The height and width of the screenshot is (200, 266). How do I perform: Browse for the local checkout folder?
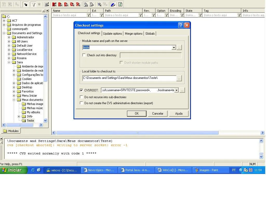tap(179, 78)
